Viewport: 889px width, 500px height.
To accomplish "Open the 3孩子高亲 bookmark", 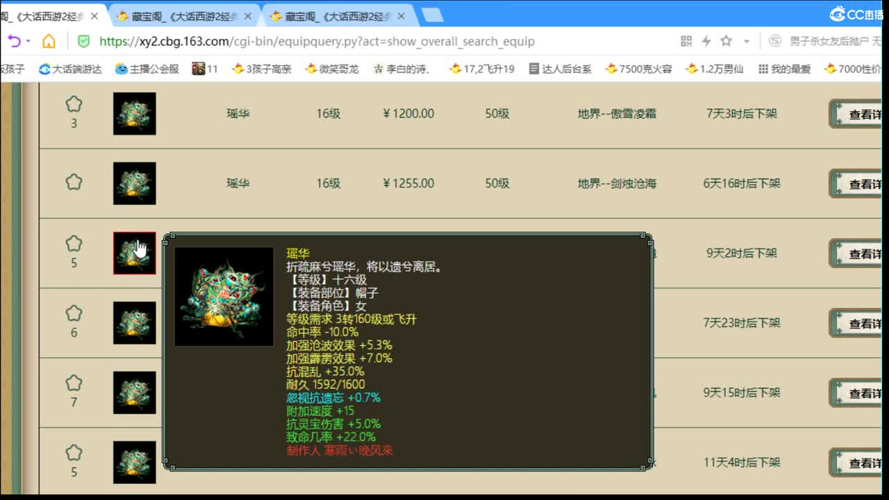I will [x=262, y=69].
